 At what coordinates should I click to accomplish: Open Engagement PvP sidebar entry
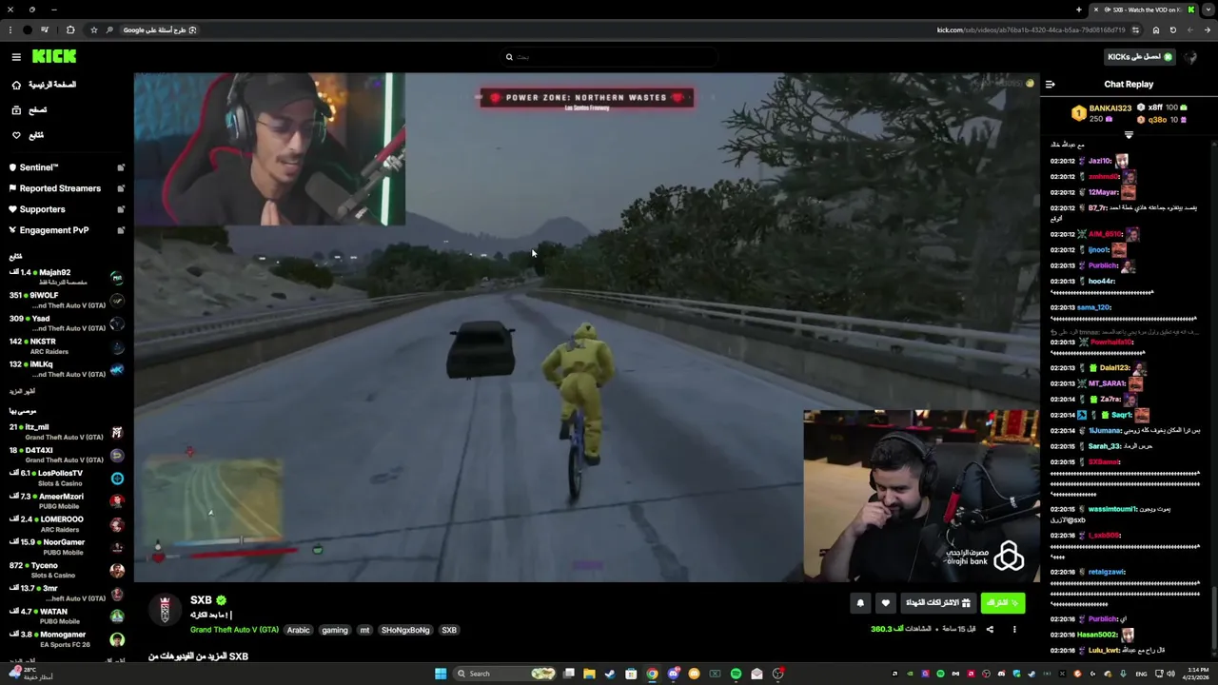pyautogui.click(x=67, y=230)
